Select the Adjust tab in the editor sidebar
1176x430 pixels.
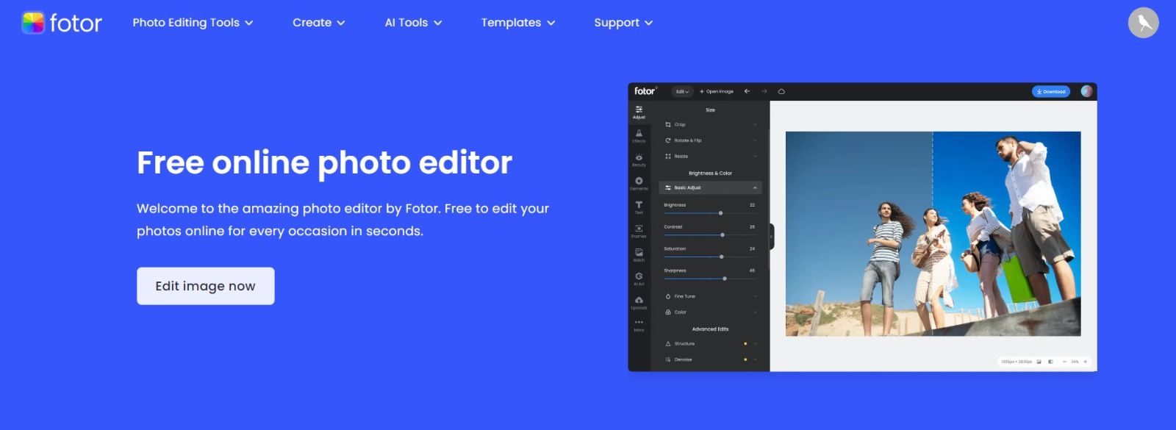tap(639, 112)
